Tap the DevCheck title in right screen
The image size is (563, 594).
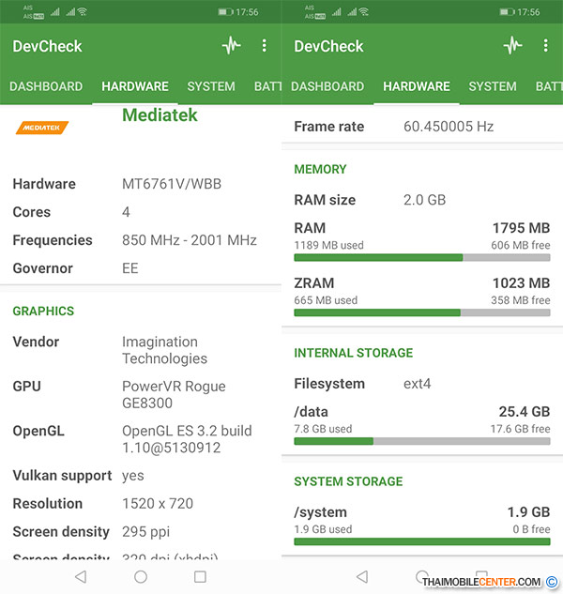pyautogui.click(x=328, y=46)
